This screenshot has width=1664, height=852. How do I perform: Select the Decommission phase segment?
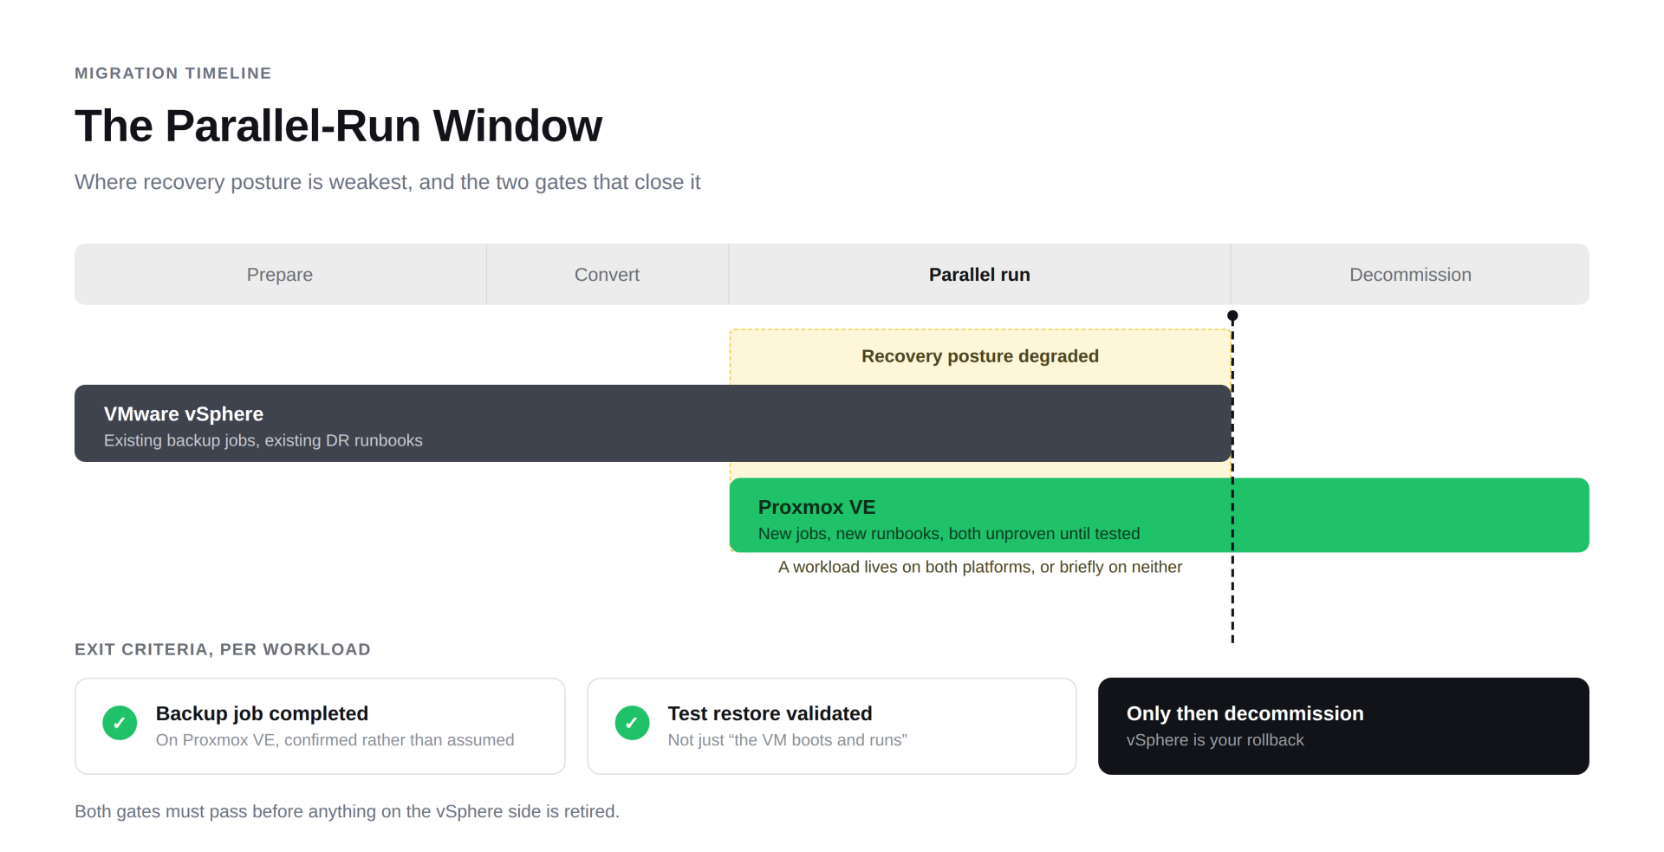tap(1410, 275)
